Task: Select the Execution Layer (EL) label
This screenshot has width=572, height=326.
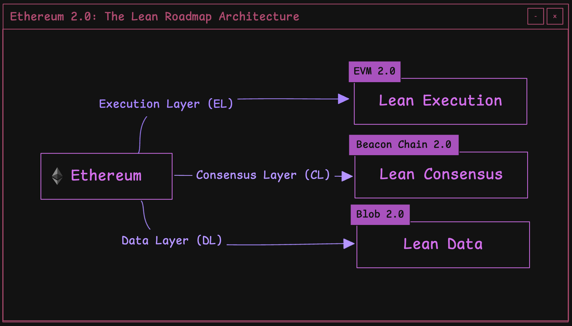Action: click(166, 104)
